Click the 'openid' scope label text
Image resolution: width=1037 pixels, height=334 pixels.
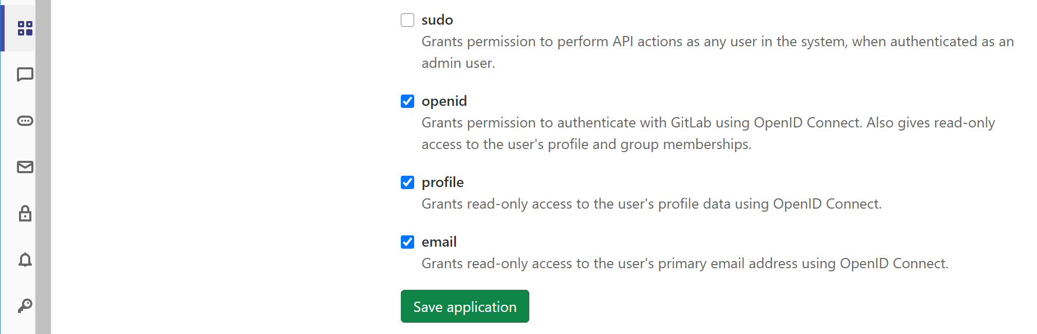(444, 101)
